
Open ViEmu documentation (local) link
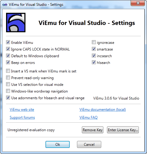(x=102, y=110)
